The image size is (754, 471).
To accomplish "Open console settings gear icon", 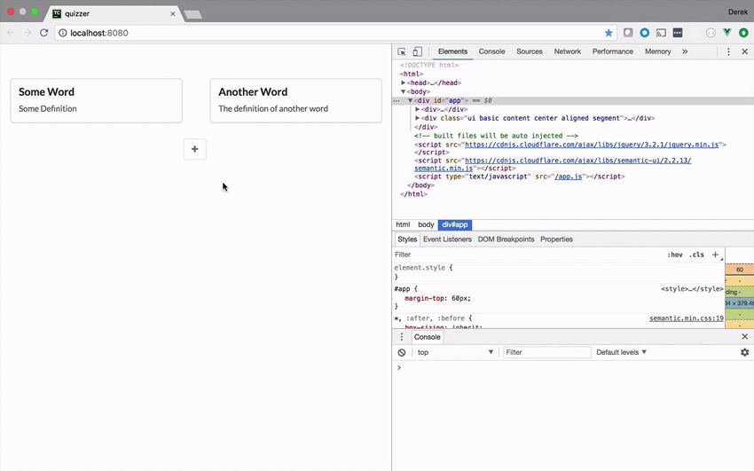I will click(744, 352).
